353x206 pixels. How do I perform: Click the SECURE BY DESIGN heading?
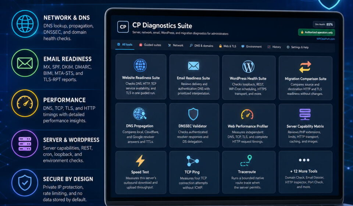(x=68, y=179)
